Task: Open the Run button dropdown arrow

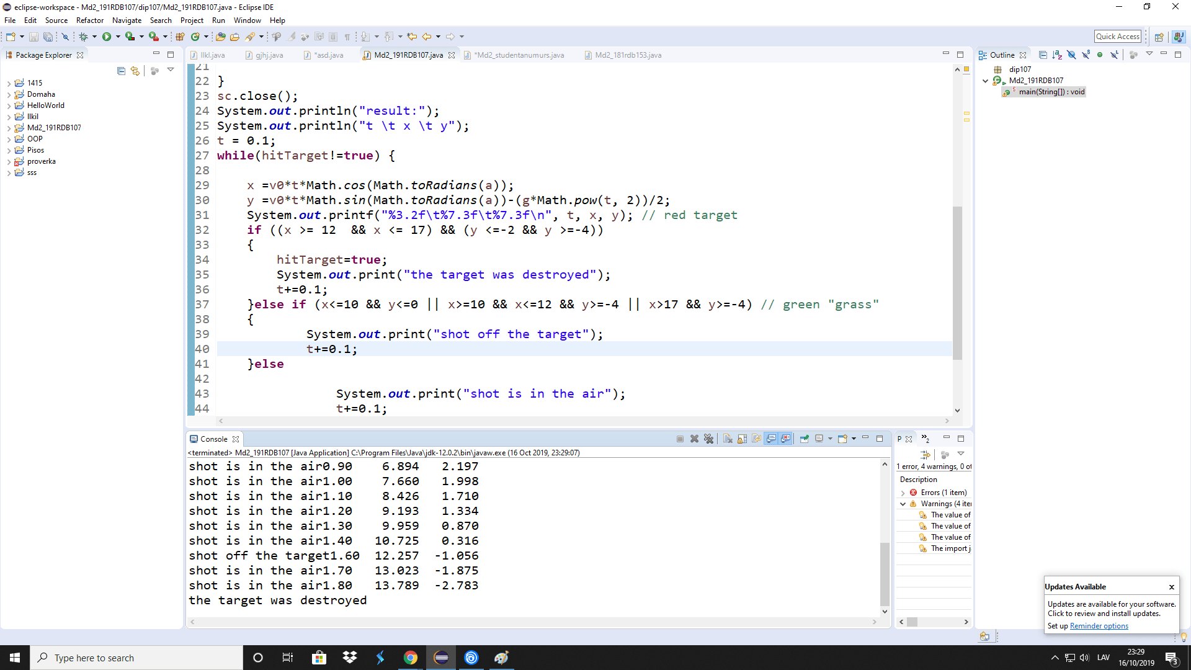Action: (x=118, y=37)
